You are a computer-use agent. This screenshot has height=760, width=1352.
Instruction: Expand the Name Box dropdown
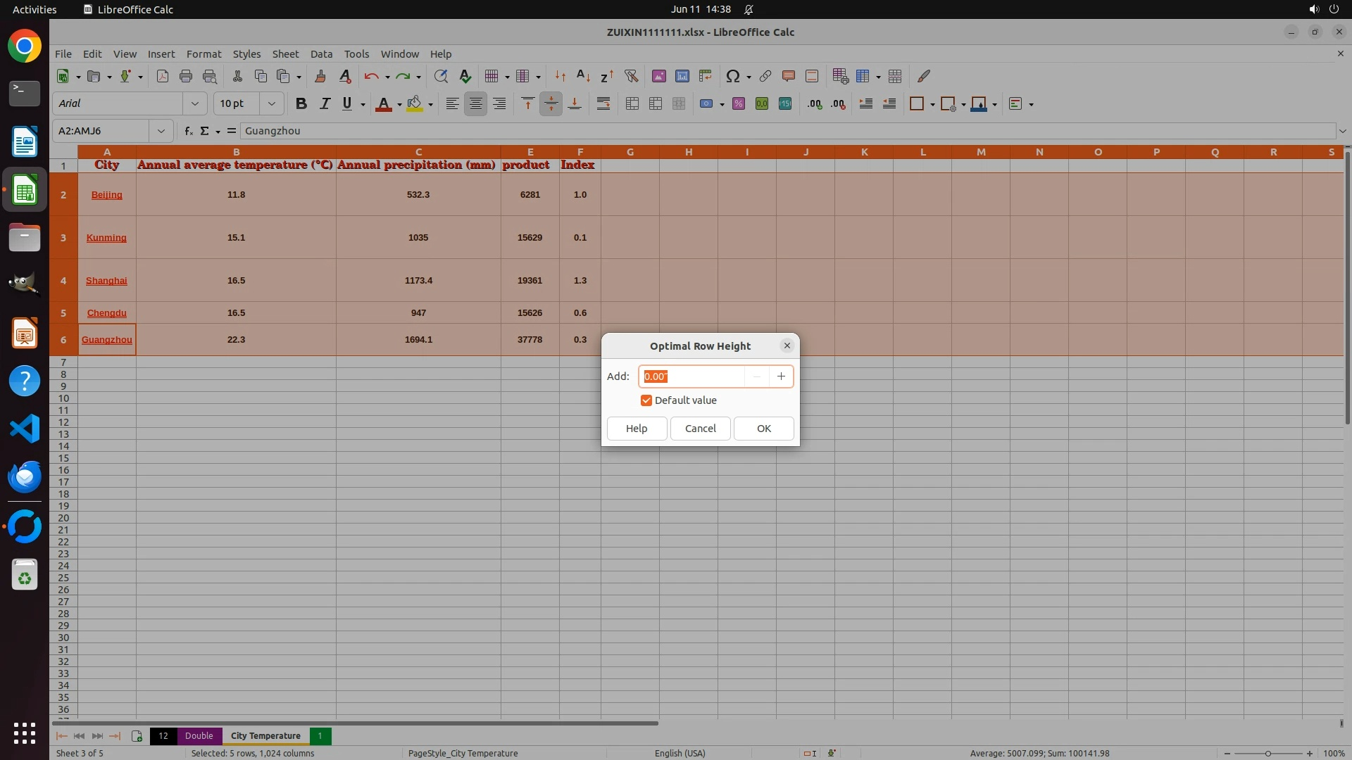[x=161, y=131]
